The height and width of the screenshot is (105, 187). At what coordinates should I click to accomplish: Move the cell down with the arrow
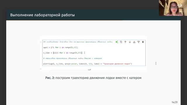pyautogui.click(x=130, y=42)
